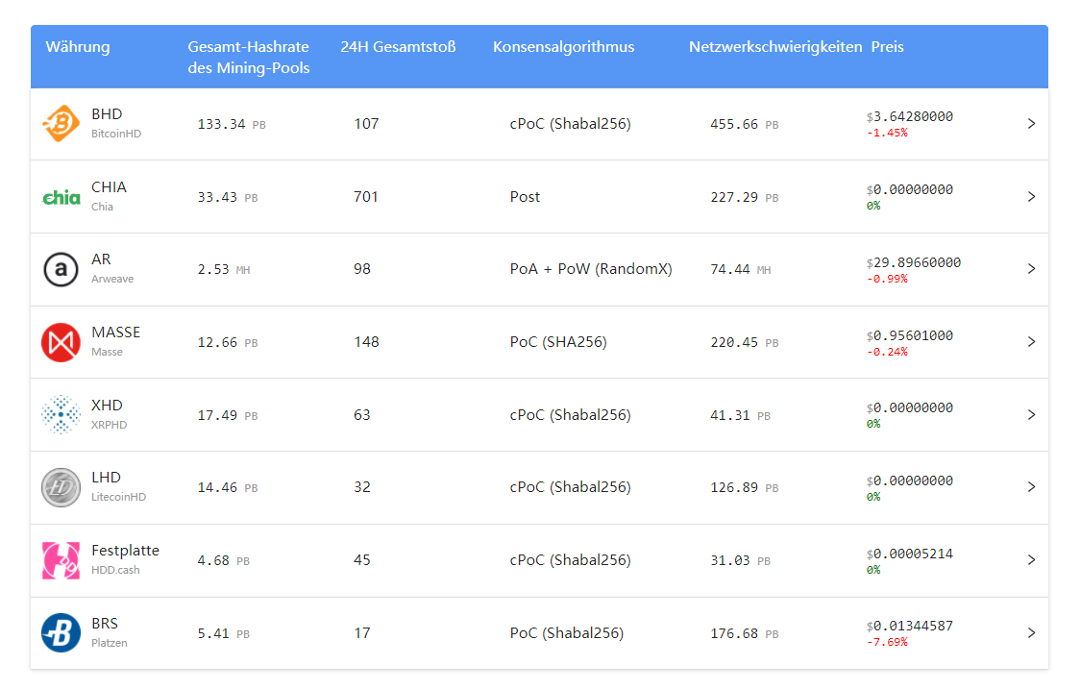Expand the MASSE row chevron
This screenshot has height=690, width=1081.
pyautogui.click(x=1031, y=342)
